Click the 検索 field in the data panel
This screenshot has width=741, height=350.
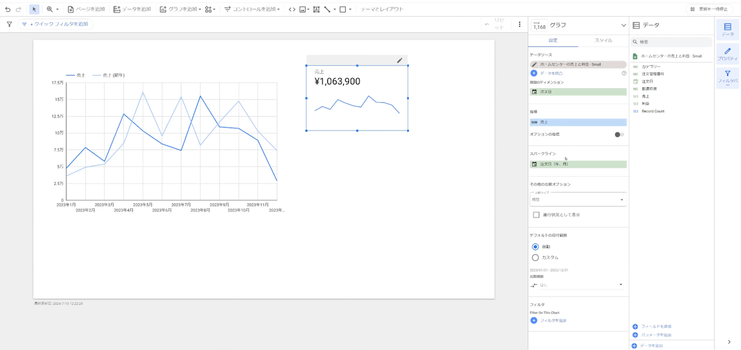[672, 42]
